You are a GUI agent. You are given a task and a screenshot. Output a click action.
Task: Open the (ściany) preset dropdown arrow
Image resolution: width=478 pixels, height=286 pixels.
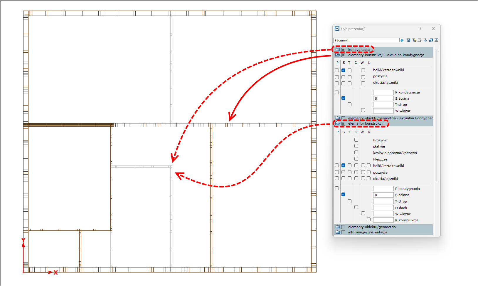[x=402, y=40]
